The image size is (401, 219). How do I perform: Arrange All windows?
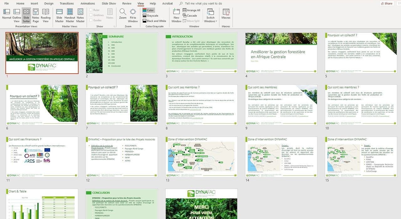191,10
